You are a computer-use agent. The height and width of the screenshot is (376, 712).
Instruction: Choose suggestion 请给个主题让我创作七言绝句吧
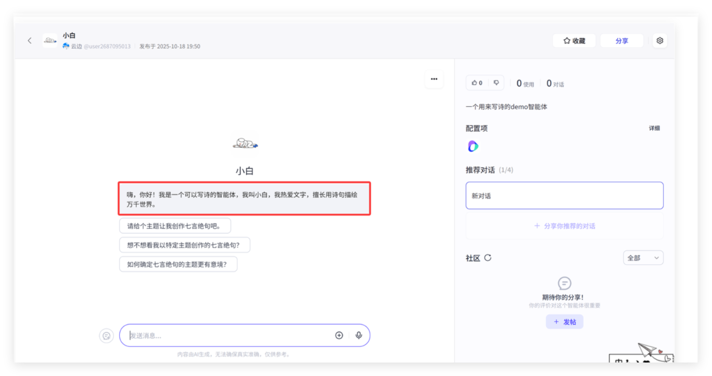click(175, 225)
